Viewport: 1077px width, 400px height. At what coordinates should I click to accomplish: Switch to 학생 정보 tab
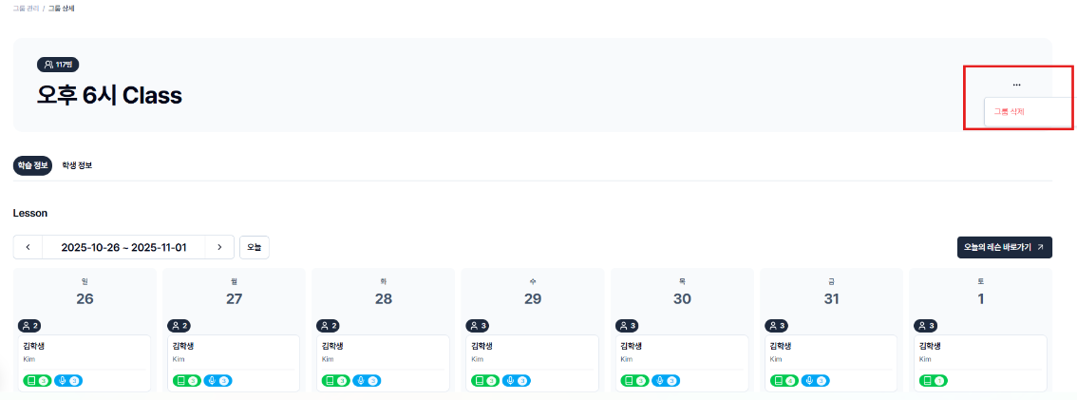point(77,165)
